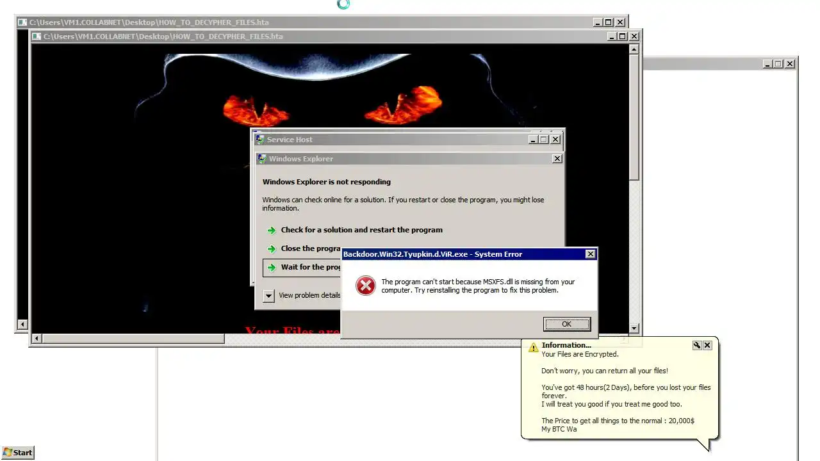Maximize the blank white window on right
The height and width of the screenshot is (461, 820).
[x=778, y=64]
